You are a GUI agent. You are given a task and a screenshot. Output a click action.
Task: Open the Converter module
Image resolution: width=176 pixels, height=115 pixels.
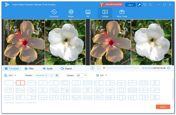click(x=54, y=13)
